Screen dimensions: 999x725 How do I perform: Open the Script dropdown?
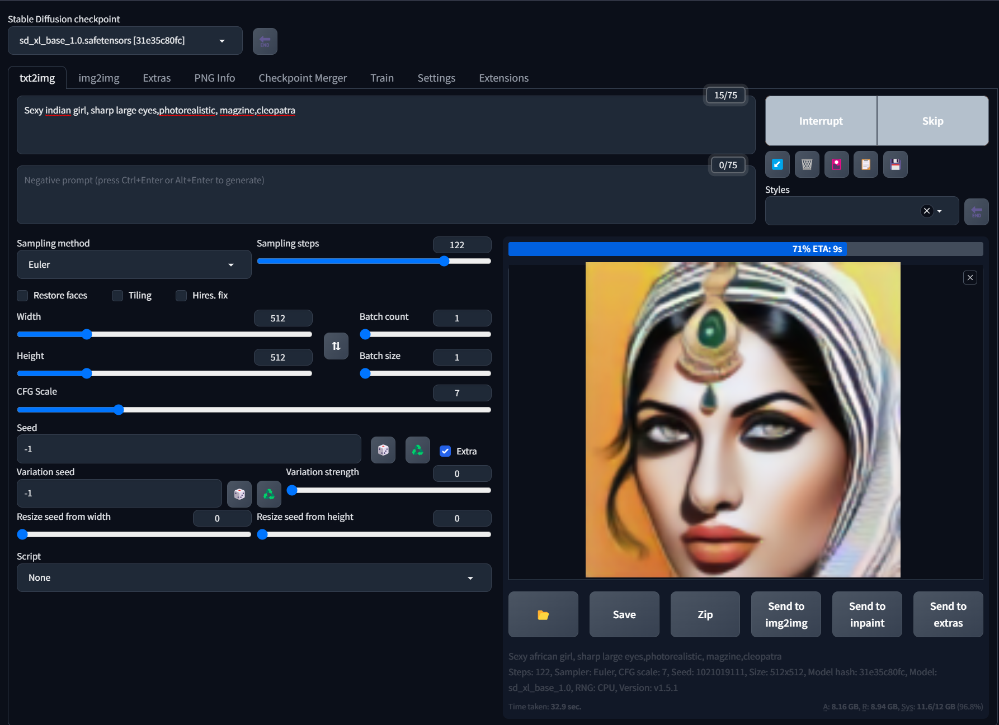coord(253,577)
